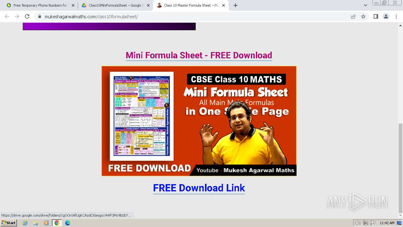Reload the current page

27,16
